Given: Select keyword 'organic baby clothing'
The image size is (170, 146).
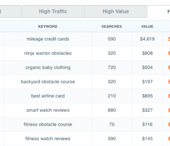Looking at the screenshot, I should pos(48,67).
